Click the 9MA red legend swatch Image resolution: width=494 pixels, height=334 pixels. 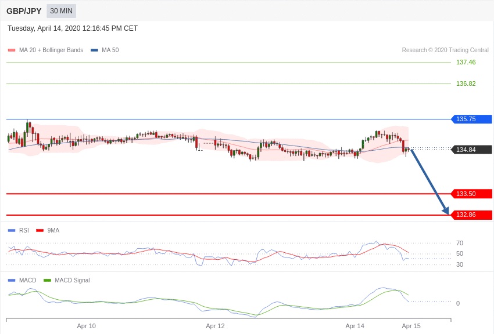click(x=40, y=230)
